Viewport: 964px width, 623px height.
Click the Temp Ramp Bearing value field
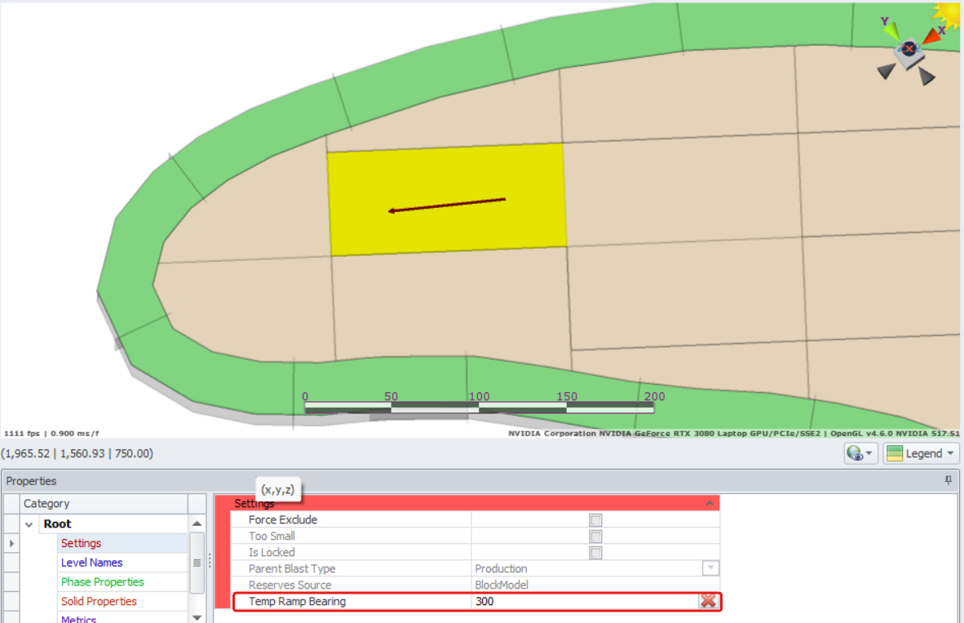(585, 602)
